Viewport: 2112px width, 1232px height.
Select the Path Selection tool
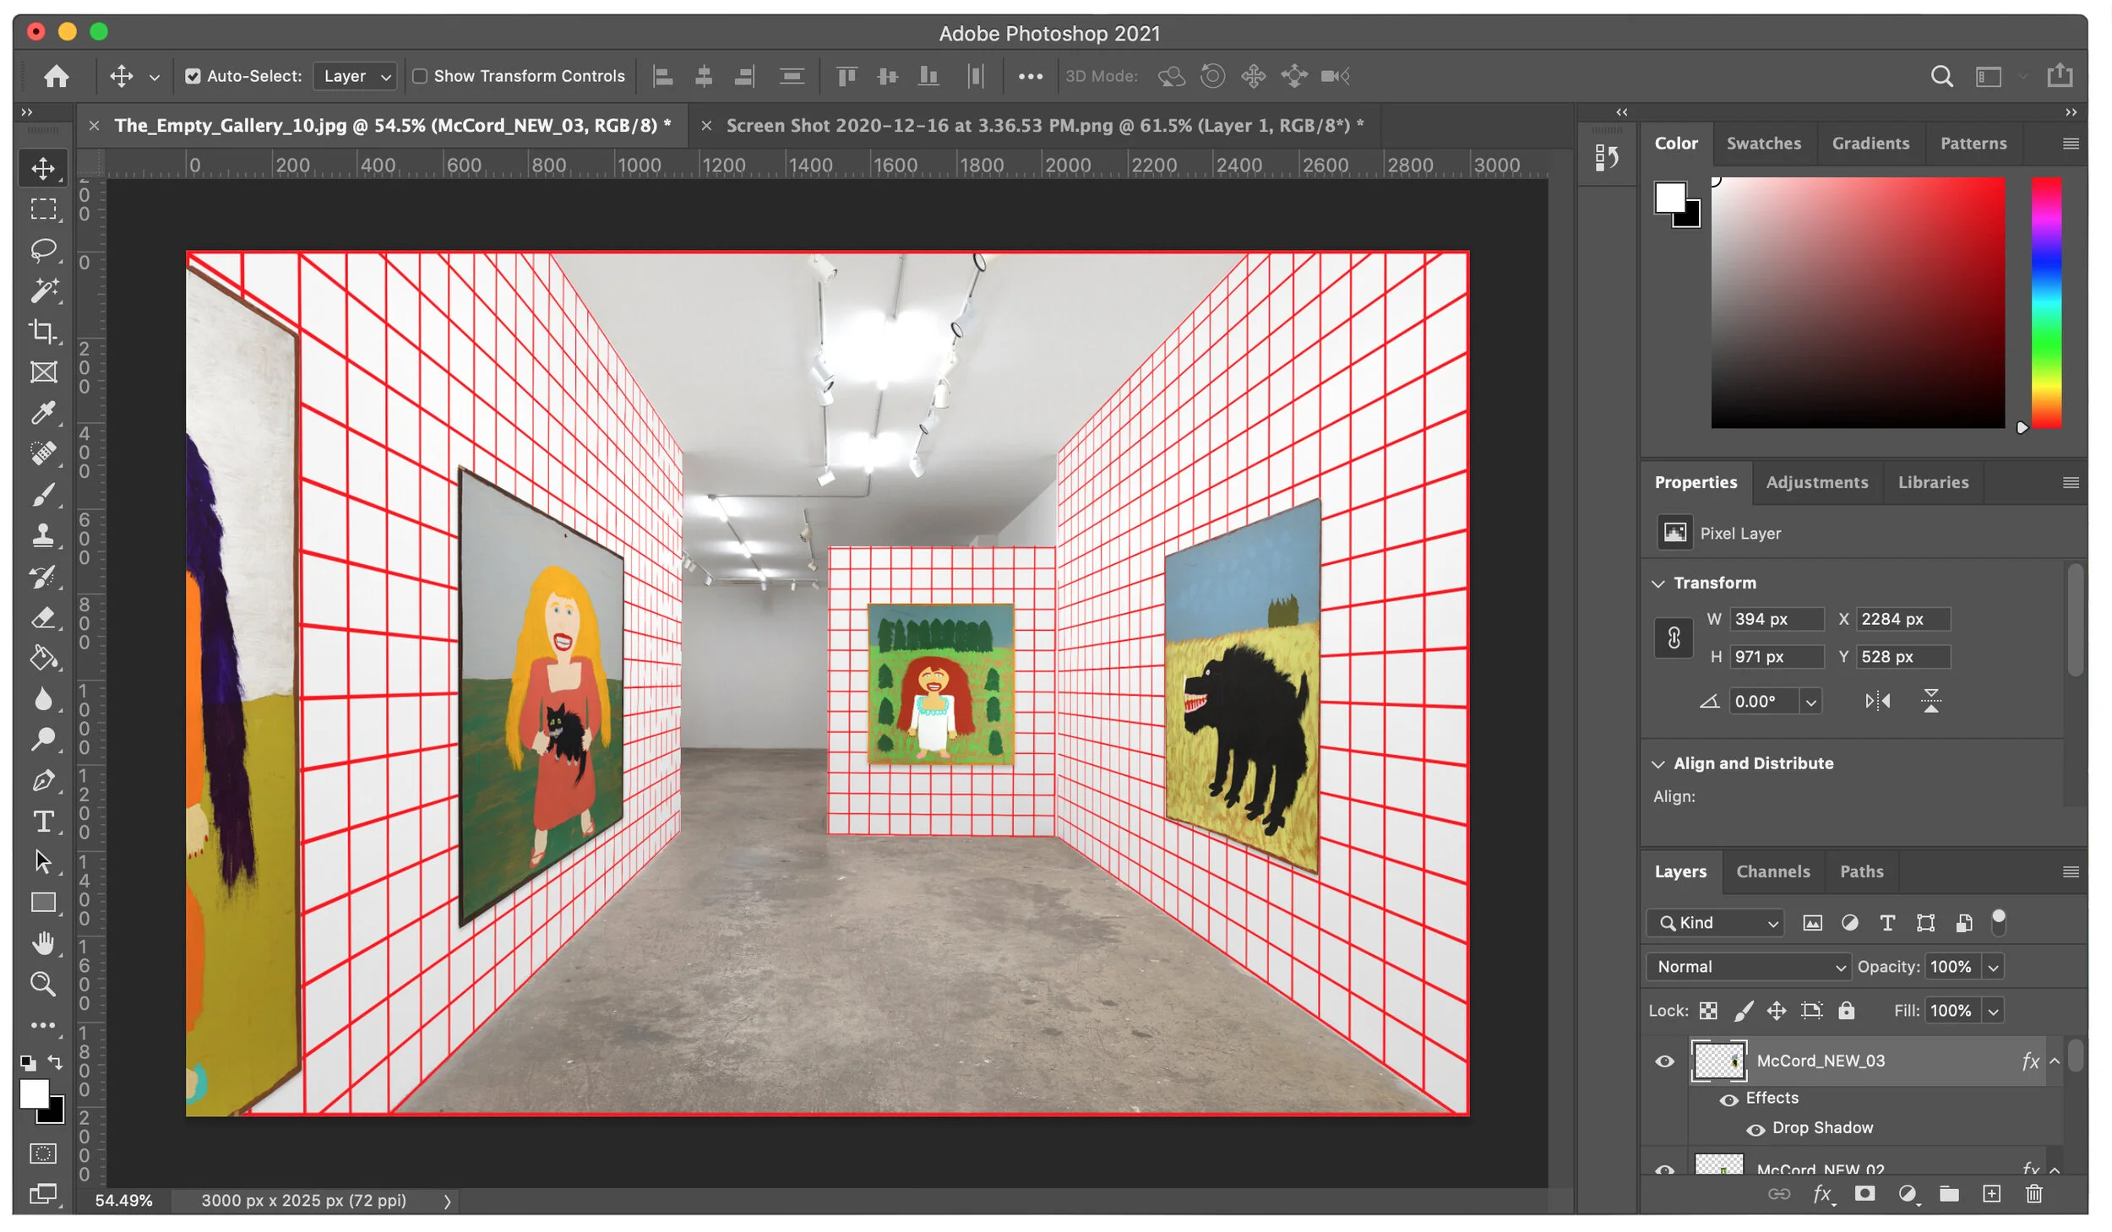43,862
